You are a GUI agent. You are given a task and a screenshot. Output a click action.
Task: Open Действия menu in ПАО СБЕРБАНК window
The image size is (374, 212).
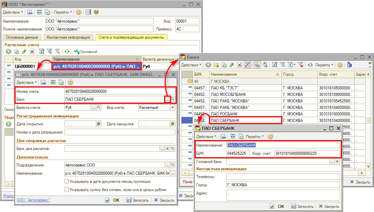pyautogui.click(x=206, y=137)
